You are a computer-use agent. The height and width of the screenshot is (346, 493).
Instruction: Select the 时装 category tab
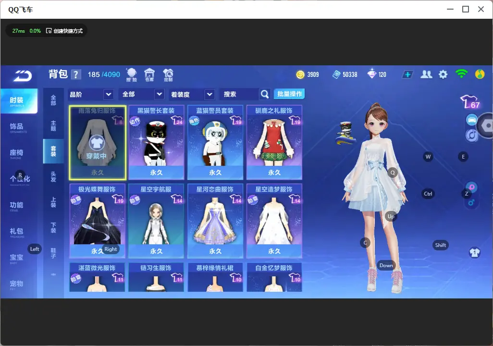(19, 101)
